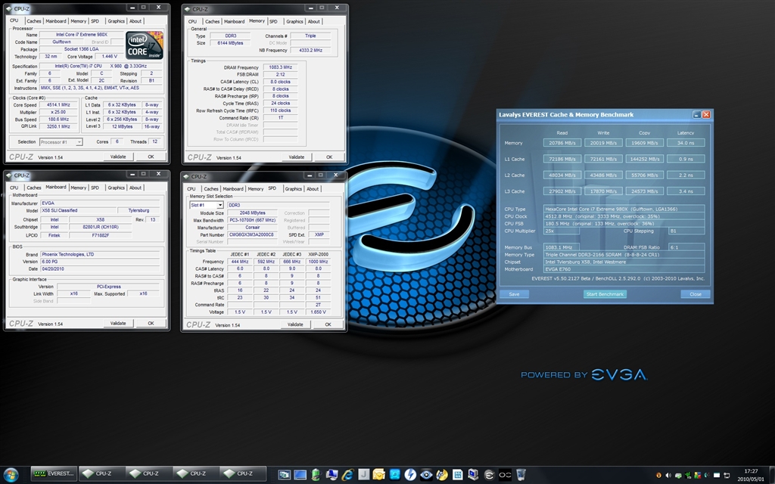
Task: Launch Switch Between Windows from quick launch
Action: (285, 475)
